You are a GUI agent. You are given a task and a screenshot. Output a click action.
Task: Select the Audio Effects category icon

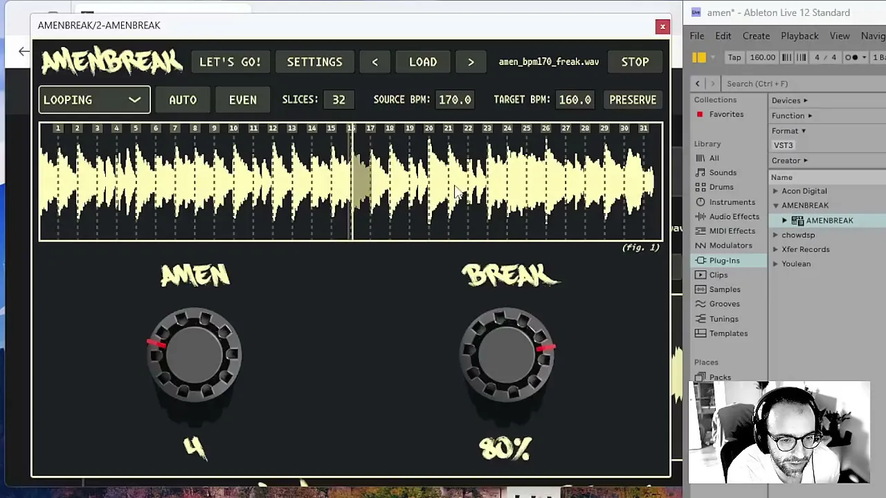(x=700, y=216)
